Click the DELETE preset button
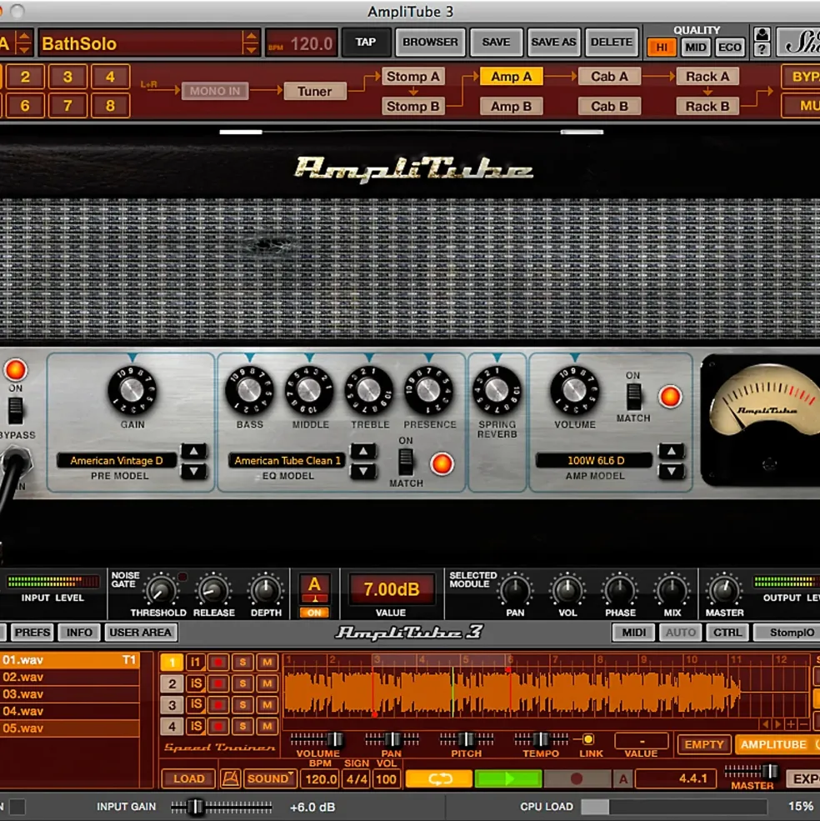The width and height of the screenshot is (820, 821). tap(612, 42)
